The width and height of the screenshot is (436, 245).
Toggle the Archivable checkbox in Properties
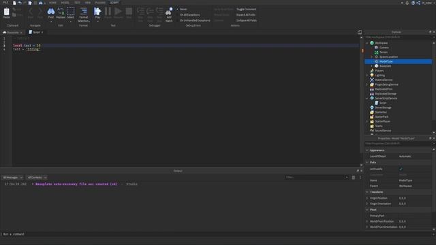tap(401, 169)
